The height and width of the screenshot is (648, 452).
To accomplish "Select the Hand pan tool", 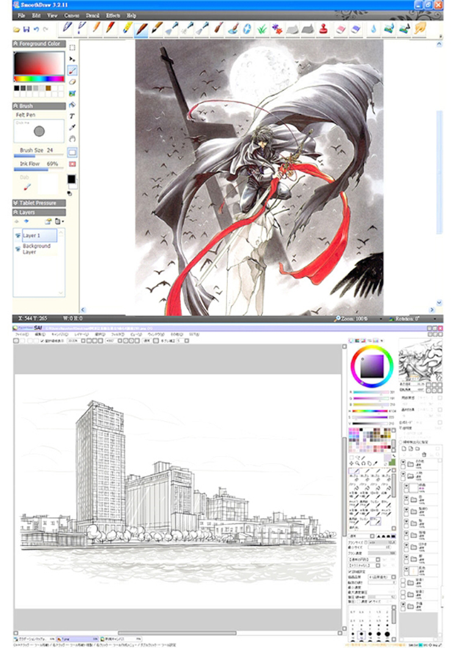I will pyautogui.click(x=73, y=139).
